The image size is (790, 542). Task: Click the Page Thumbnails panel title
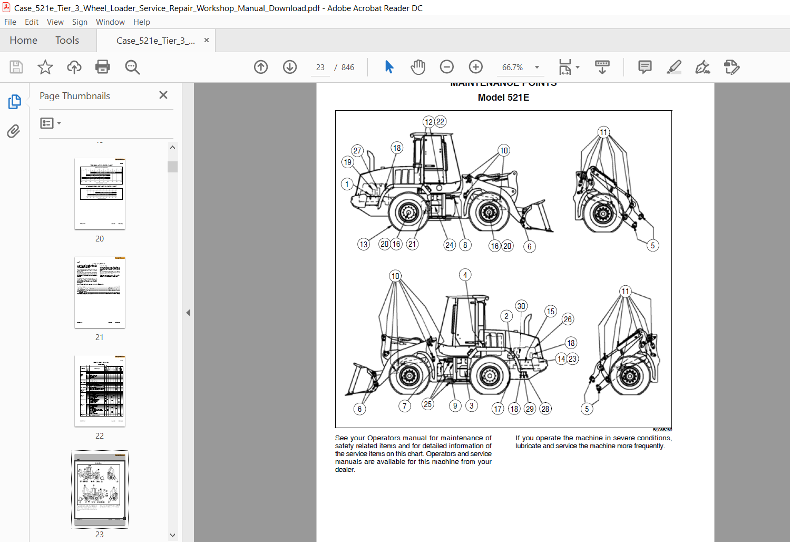tap(75, 96)
